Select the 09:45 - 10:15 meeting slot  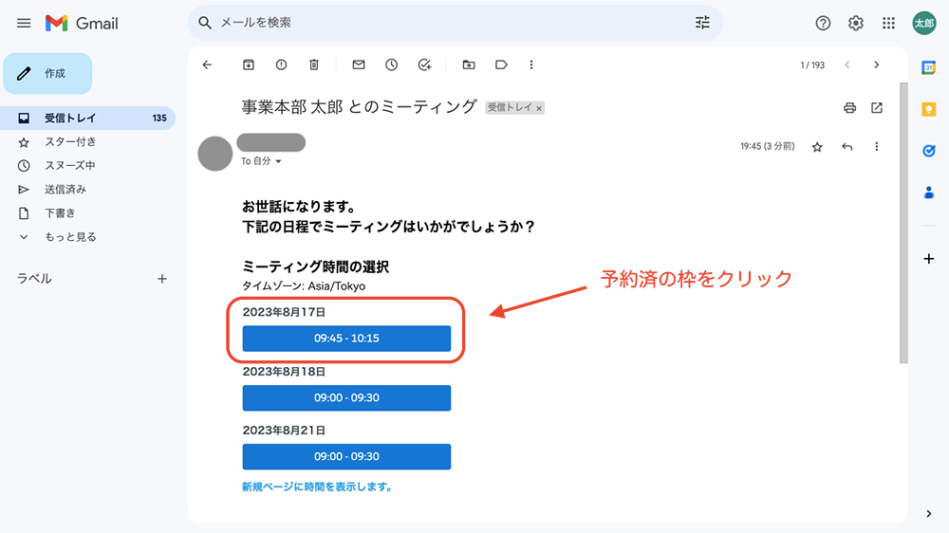pyautogui.click(x=346, y=339)
